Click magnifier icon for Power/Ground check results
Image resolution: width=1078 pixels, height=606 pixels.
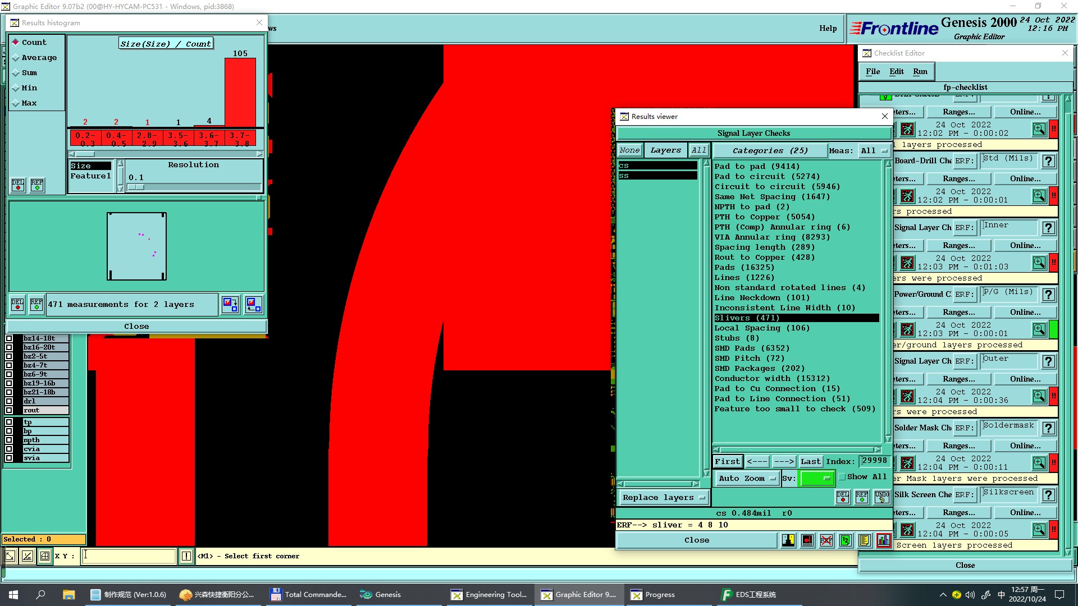1039,329
